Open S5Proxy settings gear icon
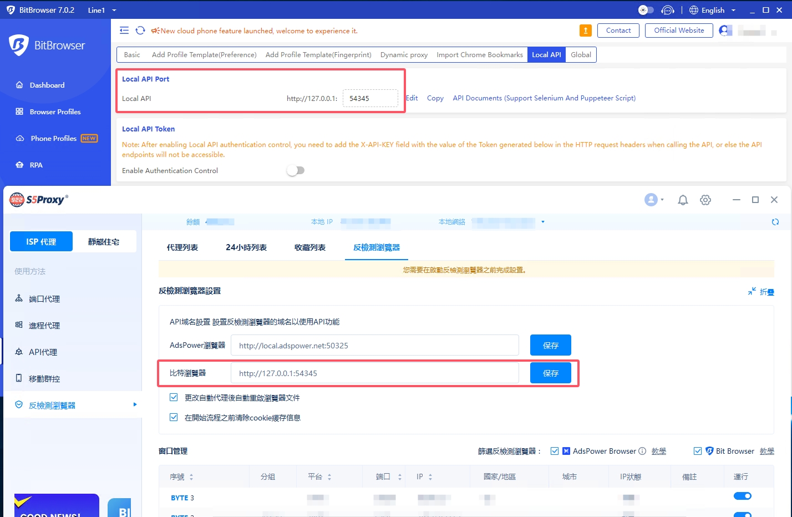Screen dimensions: 792x517 [x=705, y=200]
